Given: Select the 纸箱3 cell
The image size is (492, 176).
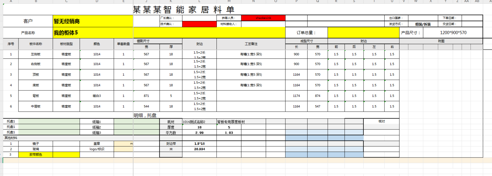Looking at the screenshot, I should (97, 133).
